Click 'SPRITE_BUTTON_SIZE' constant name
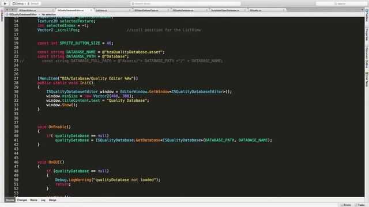Viewport: 369px width, 207px height. pos(80,43)
